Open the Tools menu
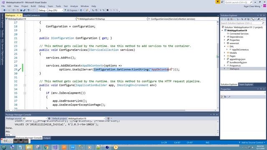Image resolution: width=267 pixels, height=150 pixels. (x=58, y=6)
